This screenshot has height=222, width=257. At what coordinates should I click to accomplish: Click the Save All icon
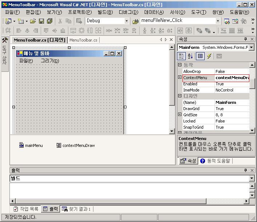click(49, 21)
